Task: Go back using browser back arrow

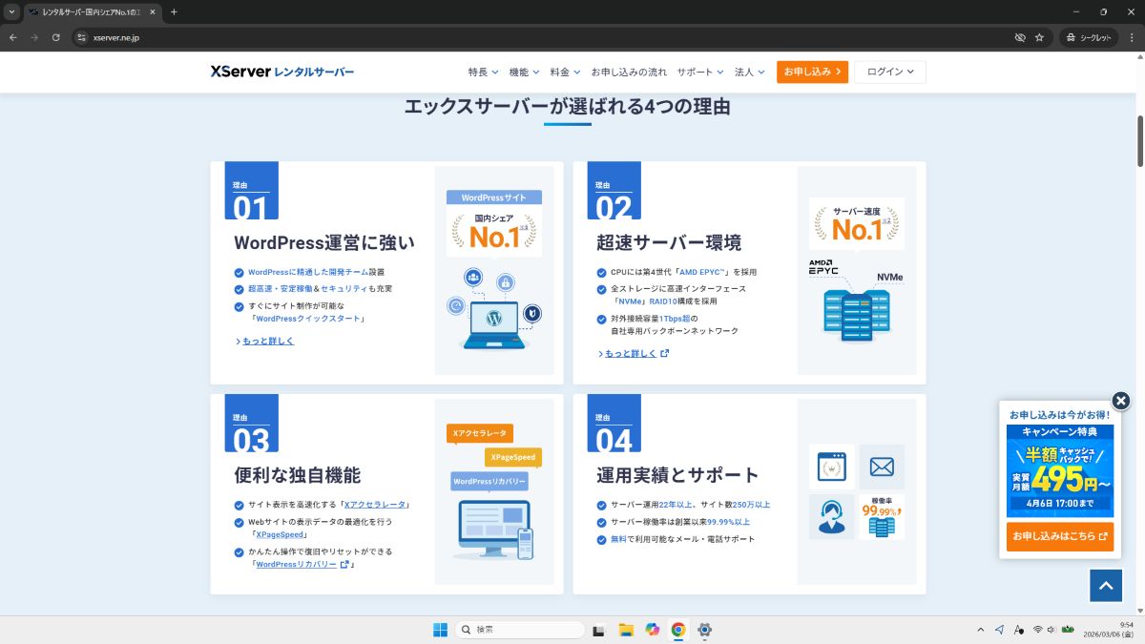Action: 13,37
